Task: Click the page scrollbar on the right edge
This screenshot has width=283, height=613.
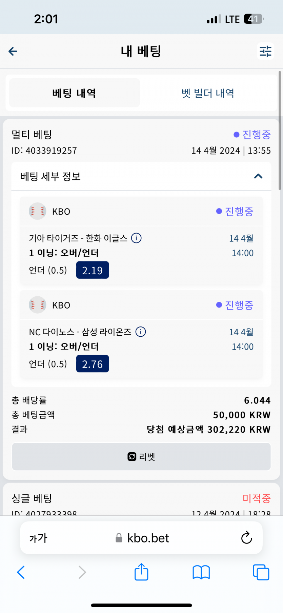Action: [x=280, y=131]
